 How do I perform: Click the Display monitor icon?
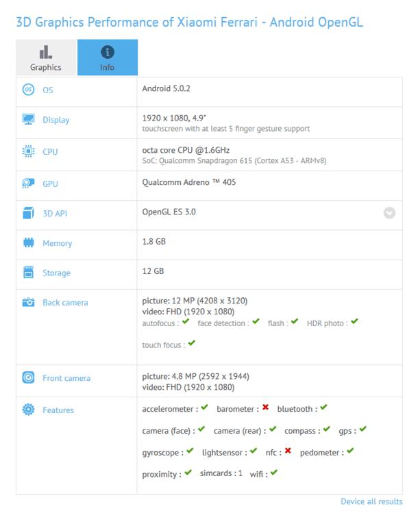tap(28, 119)
